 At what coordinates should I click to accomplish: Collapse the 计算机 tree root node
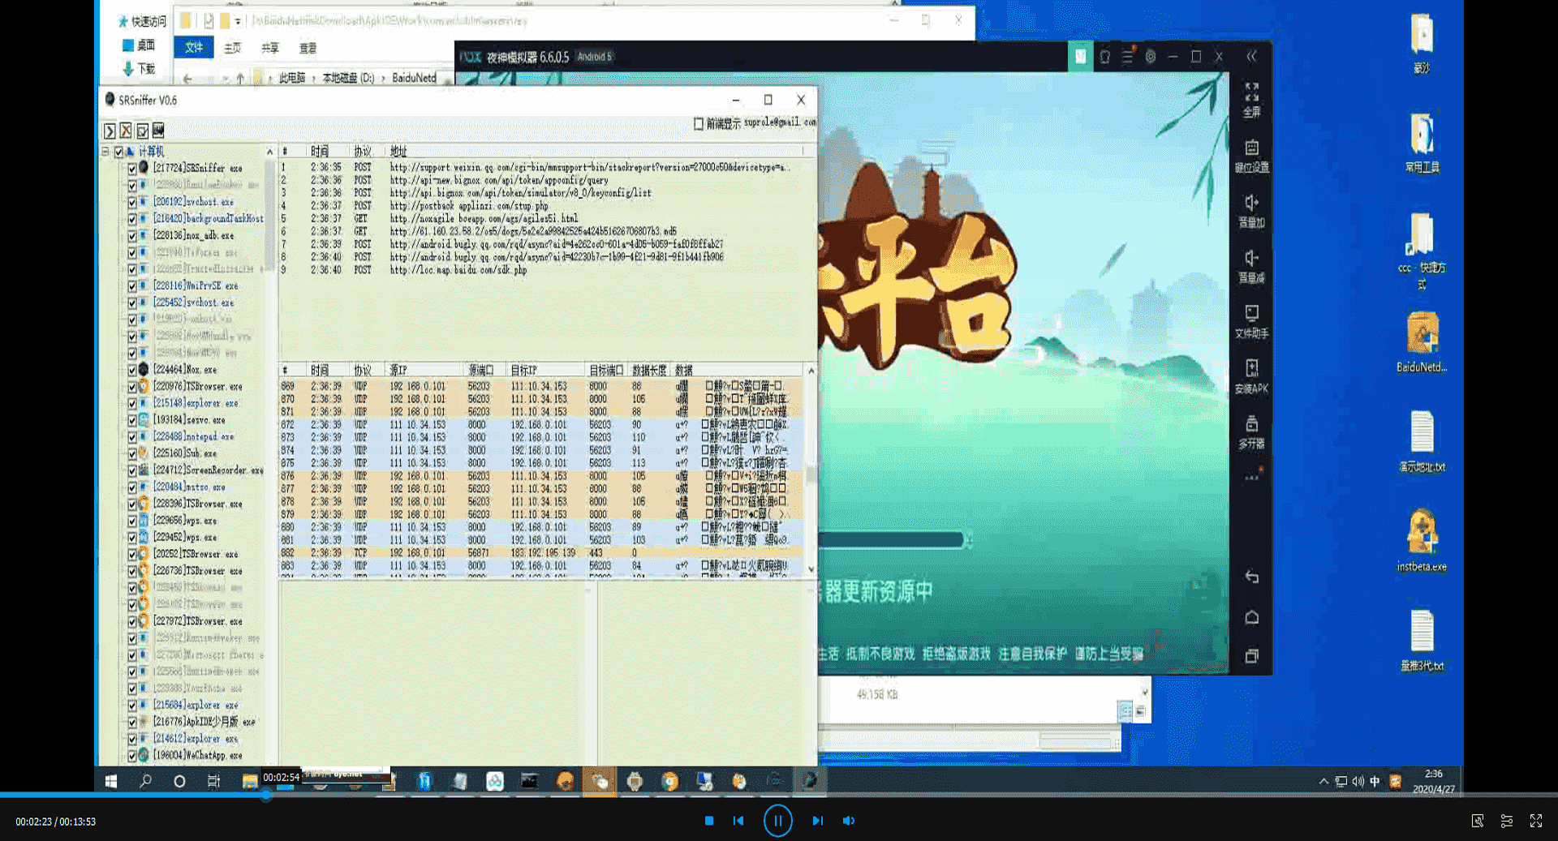(x=105, y=152)
